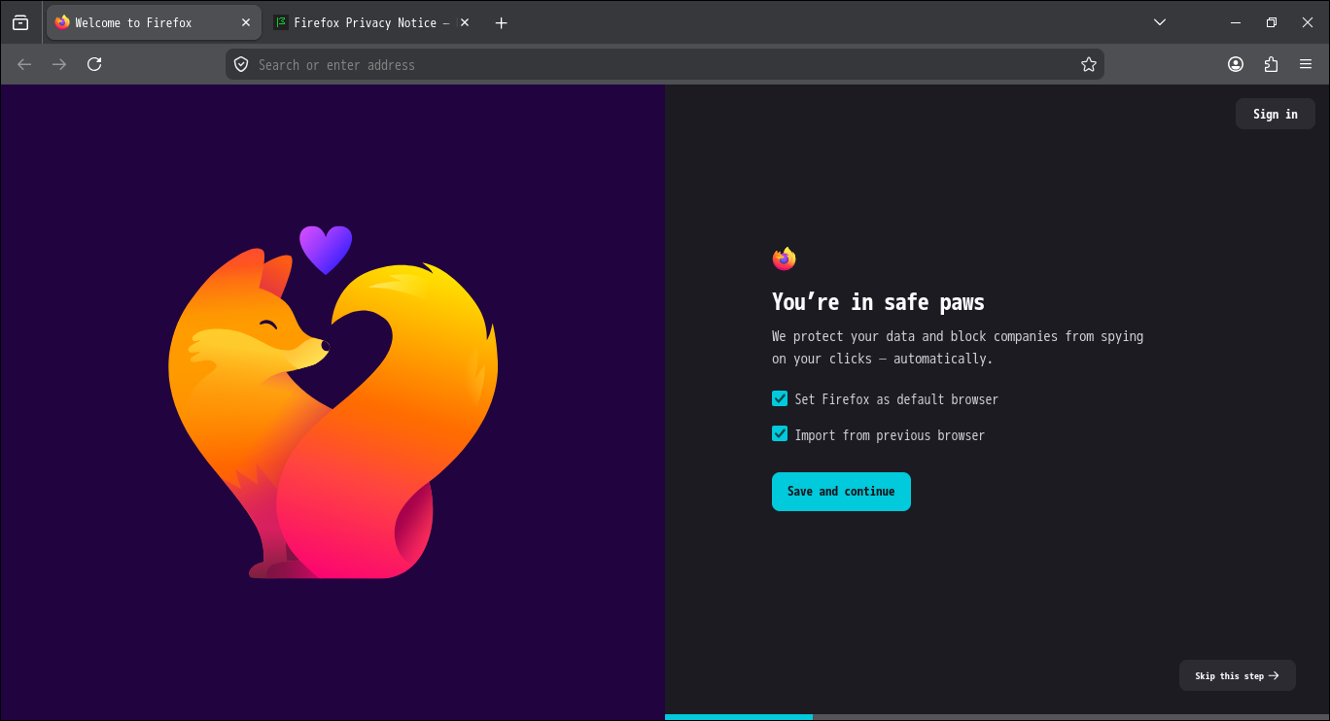This screenshot has height=721, width=1330.
Task: Open Firefox View recent browsing icon
Action: 20,22
